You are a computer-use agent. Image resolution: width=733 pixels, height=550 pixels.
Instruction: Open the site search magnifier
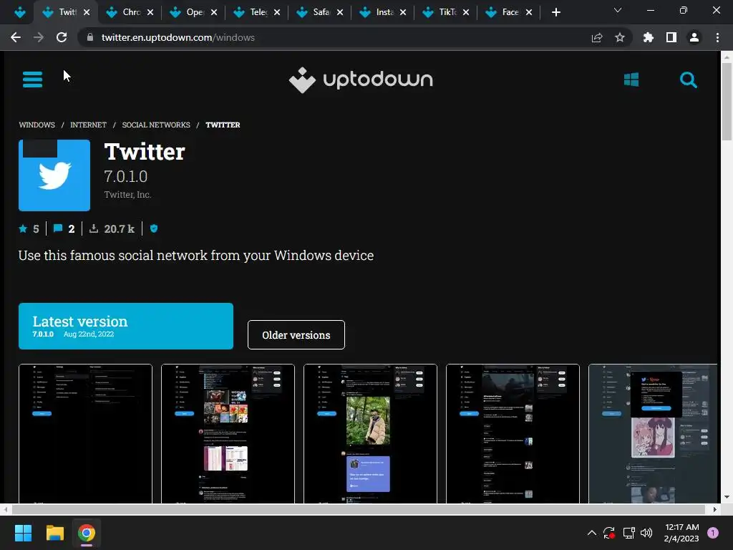(x=688, y=80)
